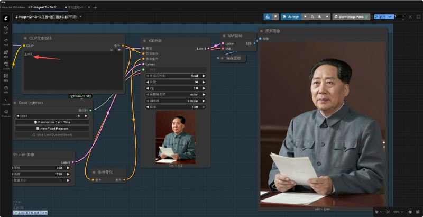423x217 pixels.
Task: Decrease steps value with left arrow
Action: point(148,82)
